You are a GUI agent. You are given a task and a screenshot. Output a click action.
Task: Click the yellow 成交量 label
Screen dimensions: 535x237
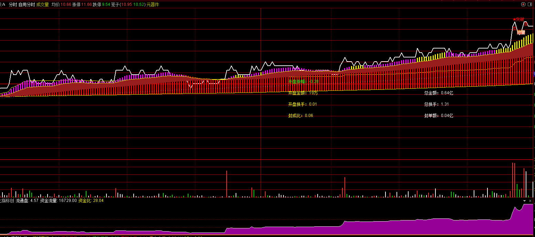tap(42, 4)
